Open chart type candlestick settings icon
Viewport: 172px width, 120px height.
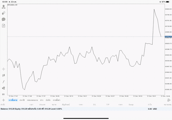point(4,75)
